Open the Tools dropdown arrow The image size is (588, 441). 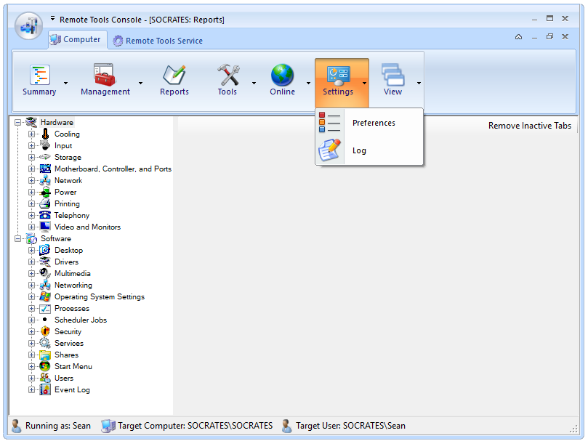click(x=254, y=83)
